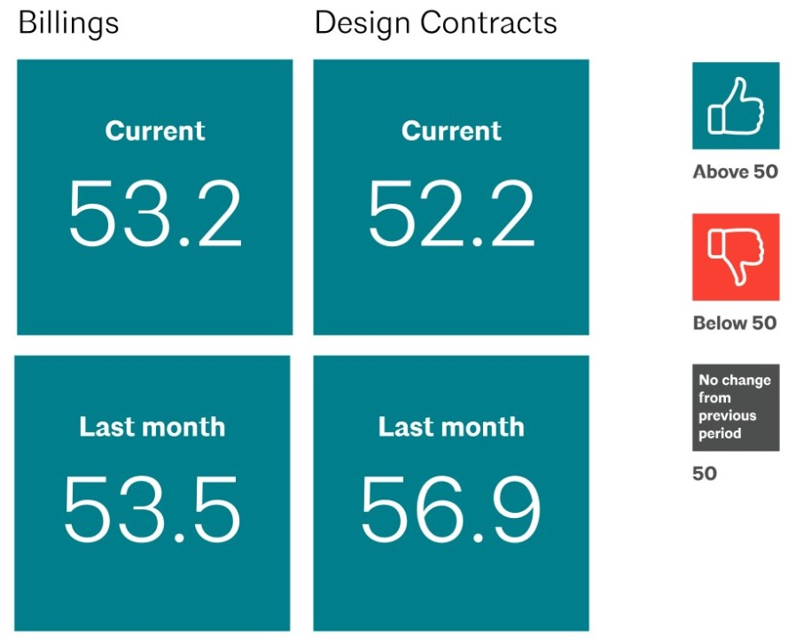Viewport: 788px width, 643px height.
Task: Click the Below 50 legend label
Action: tap(735, 322)
